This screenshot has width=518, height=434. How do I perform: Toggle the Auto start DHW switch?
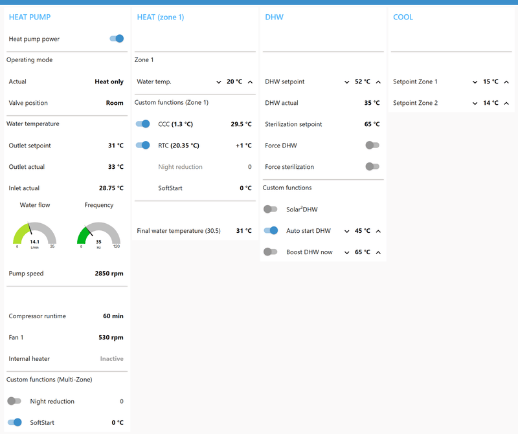271,230
